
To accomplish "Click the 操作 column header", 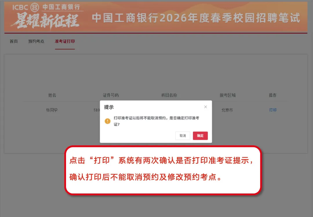I will pyautogui.click(x=273, y=95).
